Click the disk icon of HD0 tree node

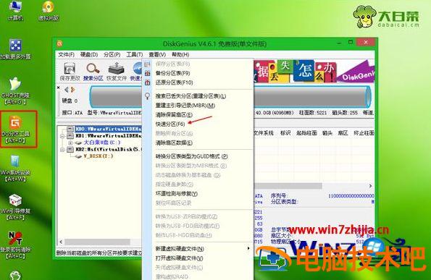(x=70, y=129)
